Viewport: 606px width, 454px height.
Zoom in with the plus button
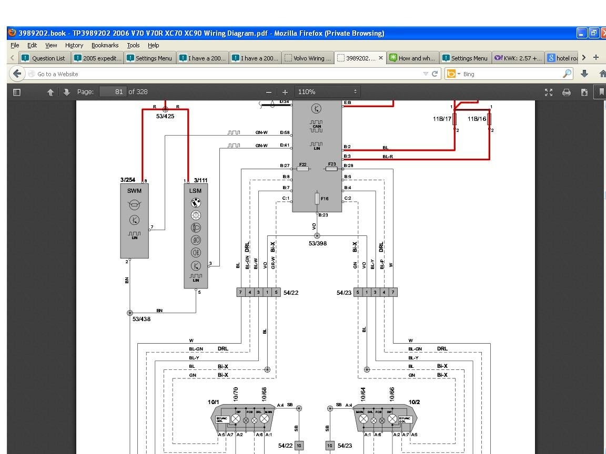285,92
